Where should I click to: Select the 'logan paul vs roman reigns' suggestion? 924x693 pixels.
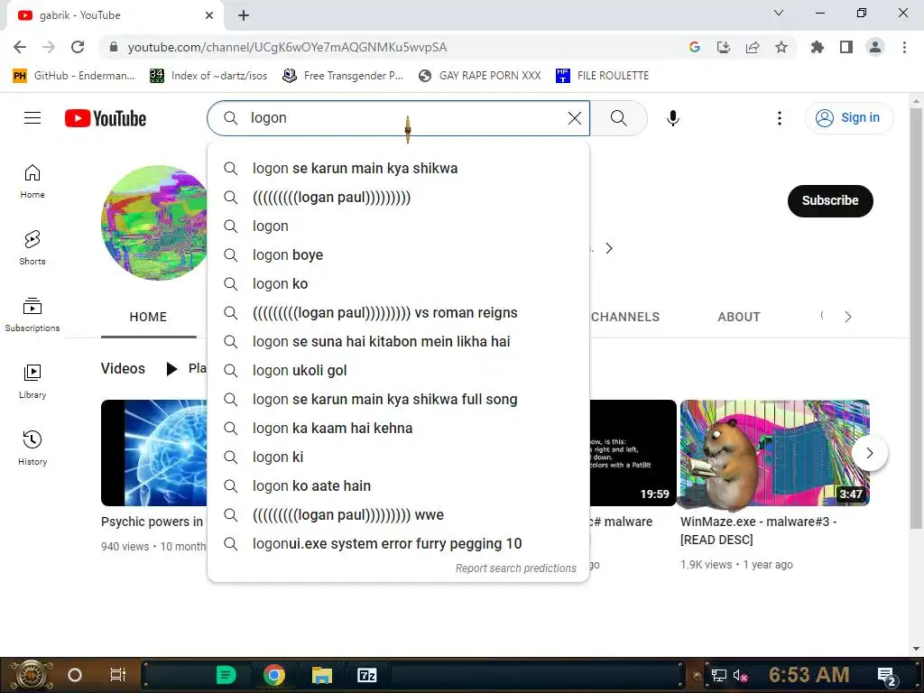[x=398, y=313]
